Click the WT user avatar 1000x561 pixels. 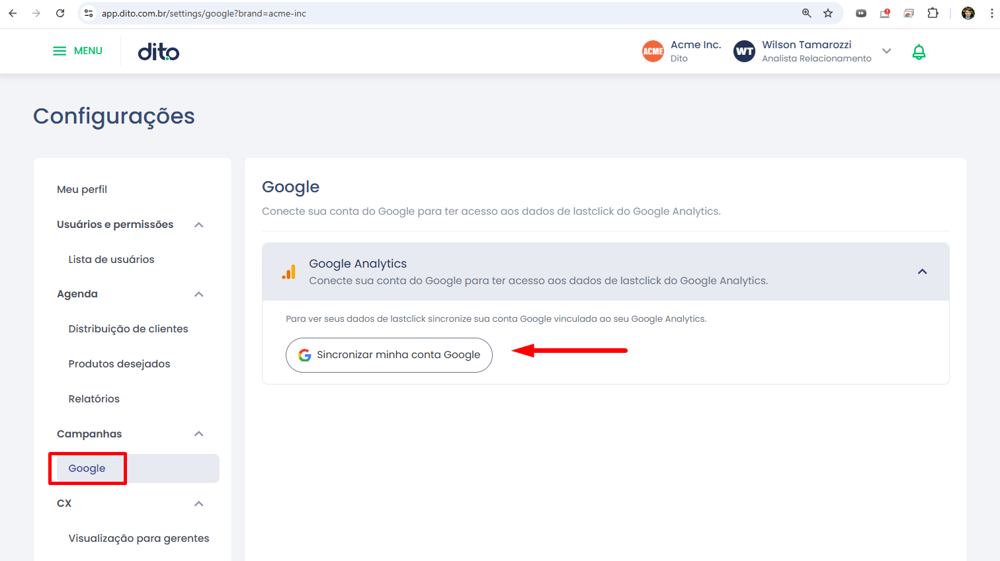point(744,52)
